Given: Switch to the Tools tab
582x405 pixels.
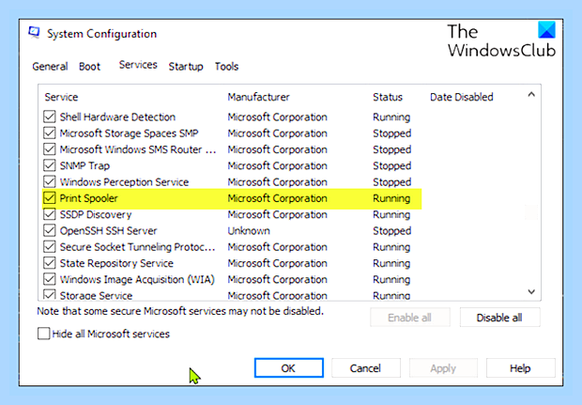Looking at the screenshot, I should click(226, 67).
